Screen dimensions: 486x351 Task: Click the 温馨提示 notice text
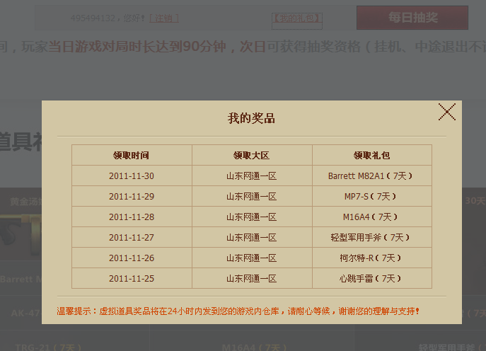(x=238, y=311)
